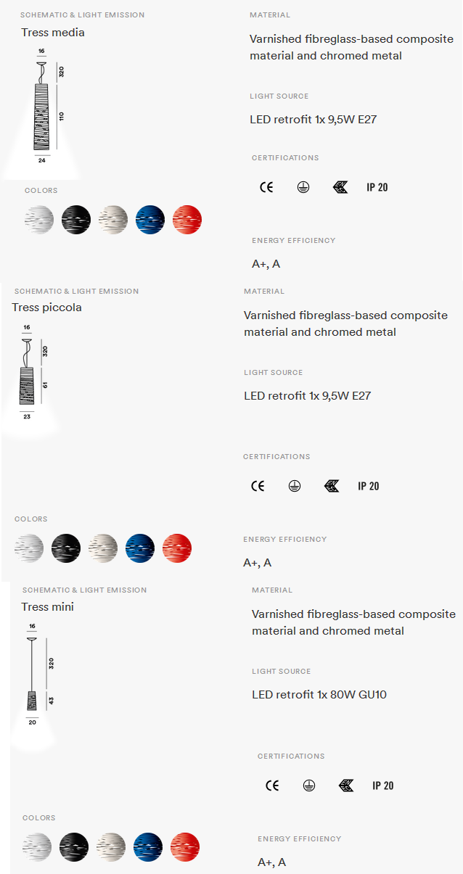Click the Tress mini product title
This screenshot has width=463, height=874.
click(x=48, y=607)
